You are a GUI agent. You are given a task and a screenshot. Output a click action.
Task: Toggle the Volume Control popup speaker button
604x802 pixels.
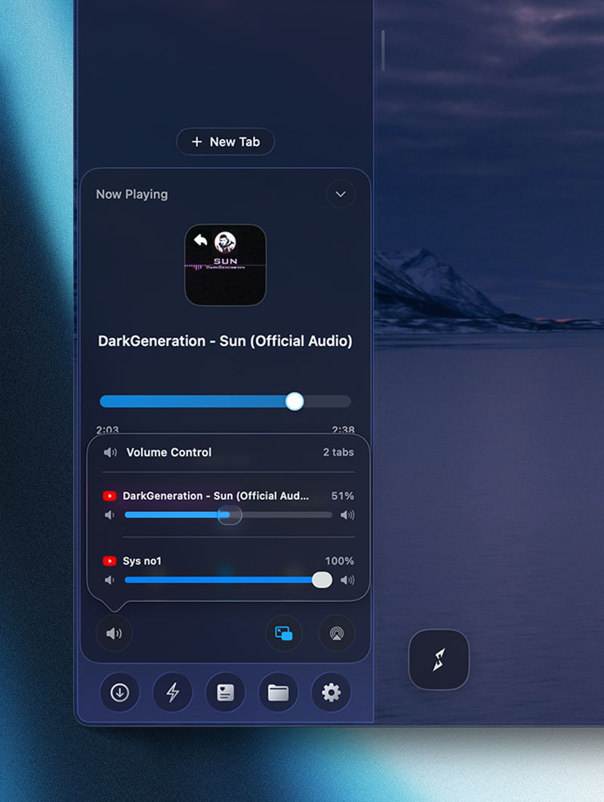click(114, 633)
